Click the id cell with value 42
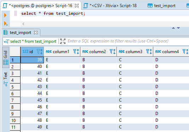Image resolution: width=189 pixels, height=132 pixels. [x=32, y=80]
